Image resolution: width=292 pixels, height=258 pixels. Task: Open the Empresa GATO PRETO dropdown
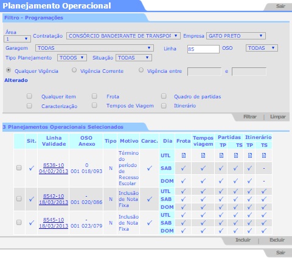236,36
